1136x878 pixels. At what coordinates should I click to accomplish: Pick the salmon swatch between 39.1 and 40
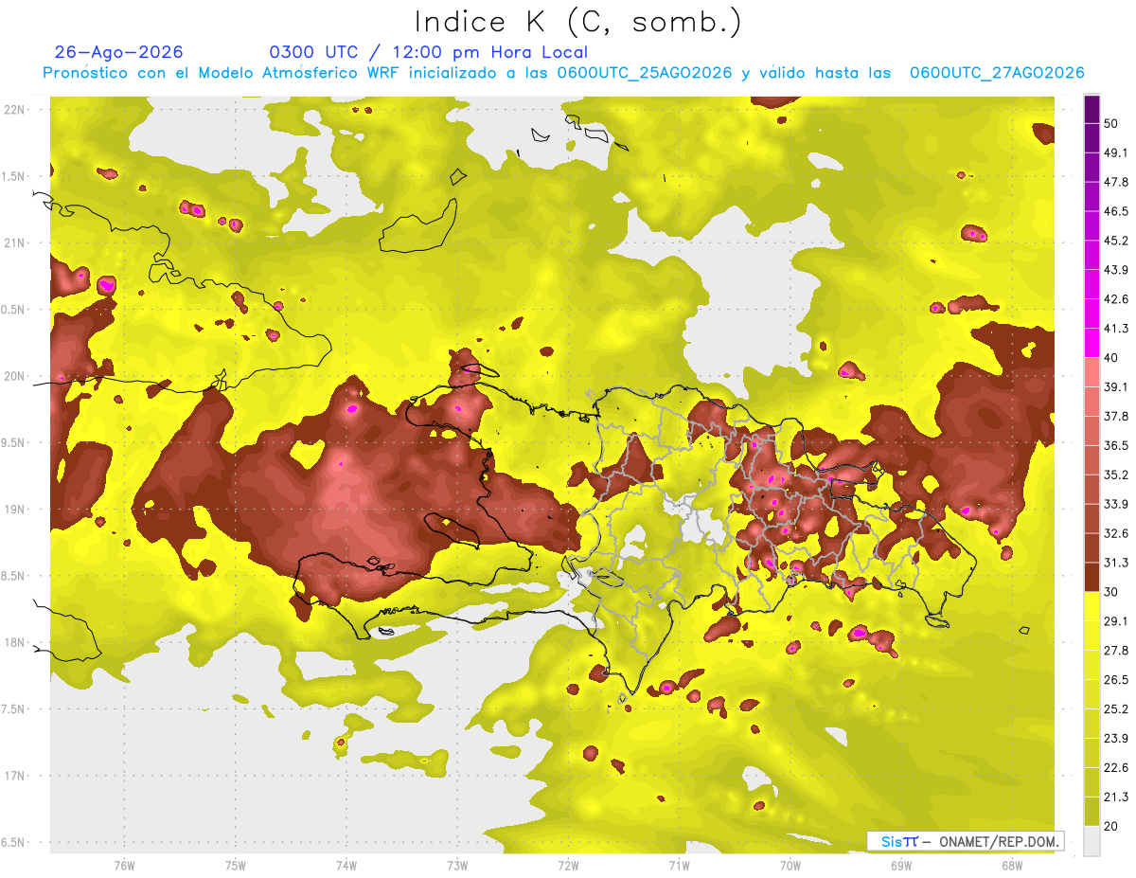(1092, 372)
